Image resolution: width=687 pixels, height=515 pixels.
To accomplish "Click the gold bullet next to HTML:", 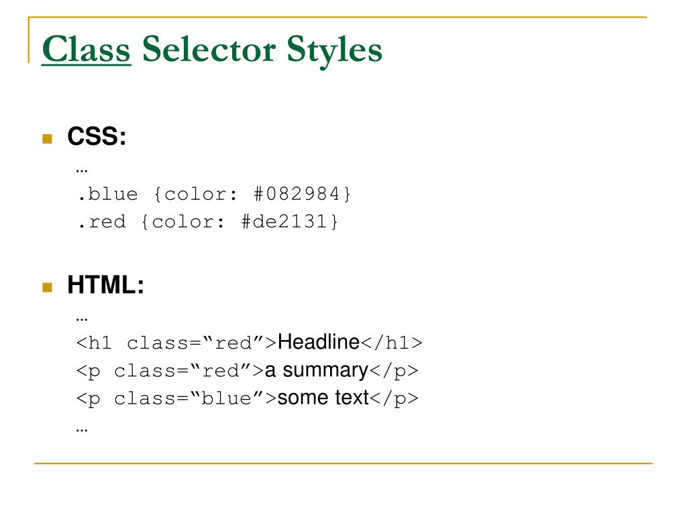I will [48, 287].
